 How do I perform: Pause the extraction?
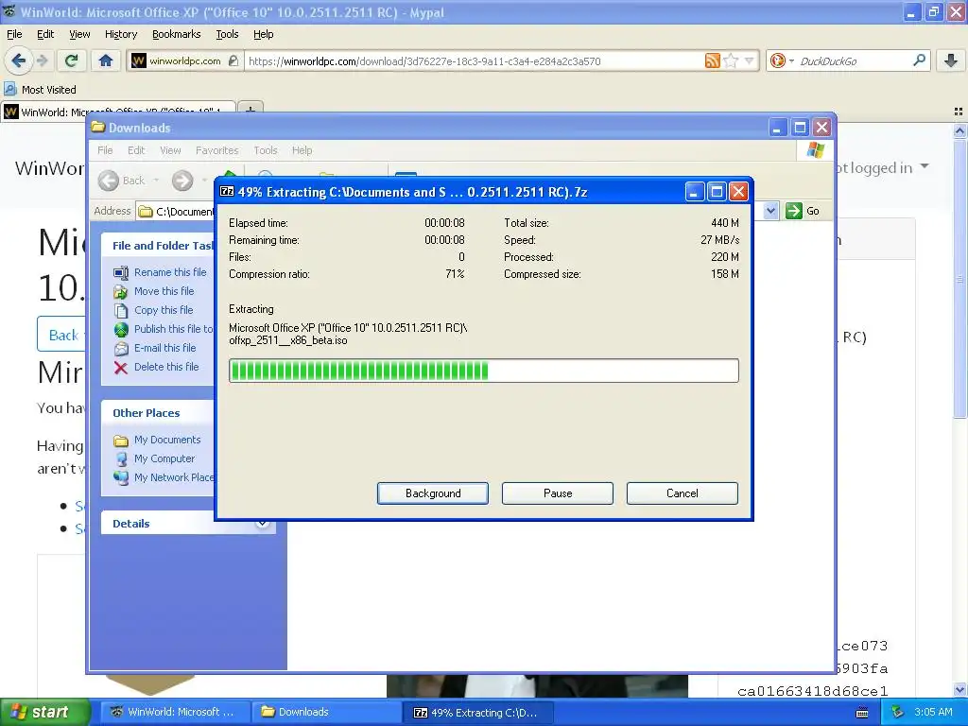(x=558, y=493)
